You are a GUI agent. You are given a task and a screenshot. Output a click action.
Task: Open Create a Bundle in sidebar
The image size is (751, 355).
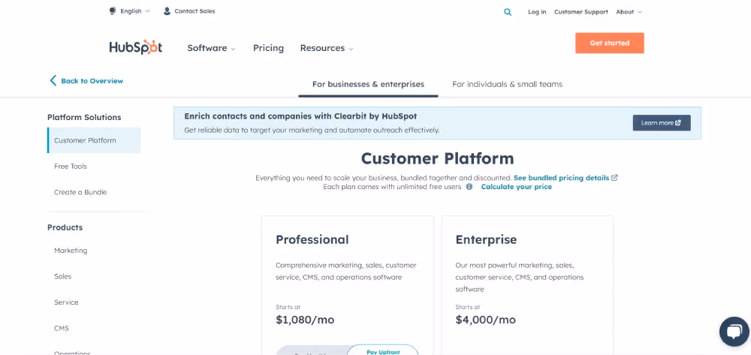click(80, 192)
